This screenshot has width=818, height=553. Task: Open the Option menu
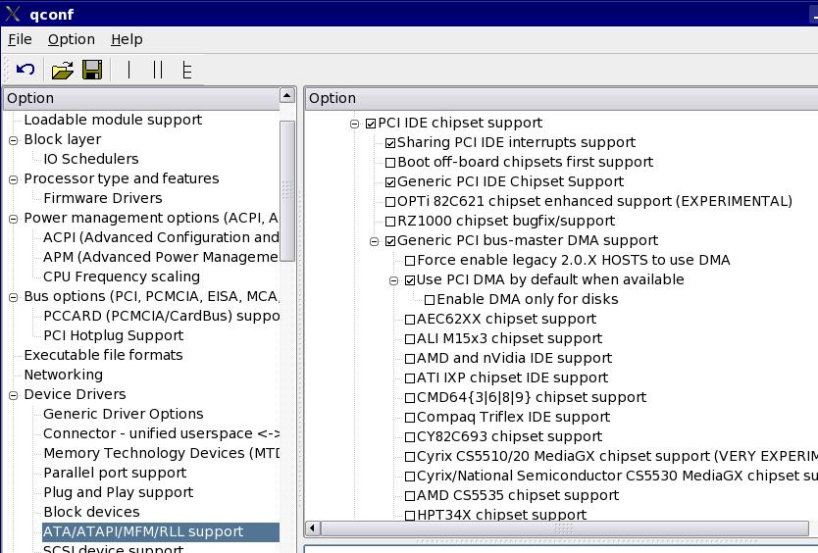tap(72, 39)
